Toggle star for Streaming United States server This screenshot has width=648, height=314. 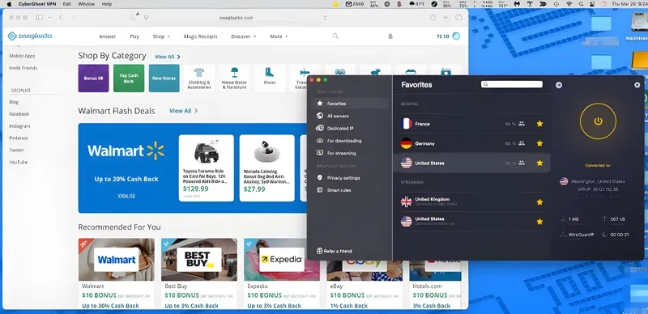click(539, 222)
